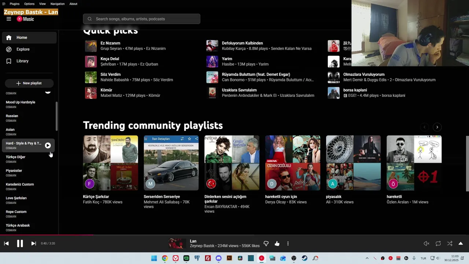Screen dimensions: 469x264
Task: Open the Kürtçe Şarkılar playlist card
Action: click(x=111, y=163)
